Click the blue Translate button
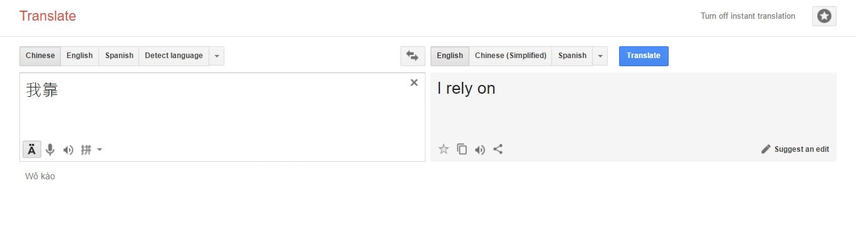856x243 pixels. (x=644, y=56)
